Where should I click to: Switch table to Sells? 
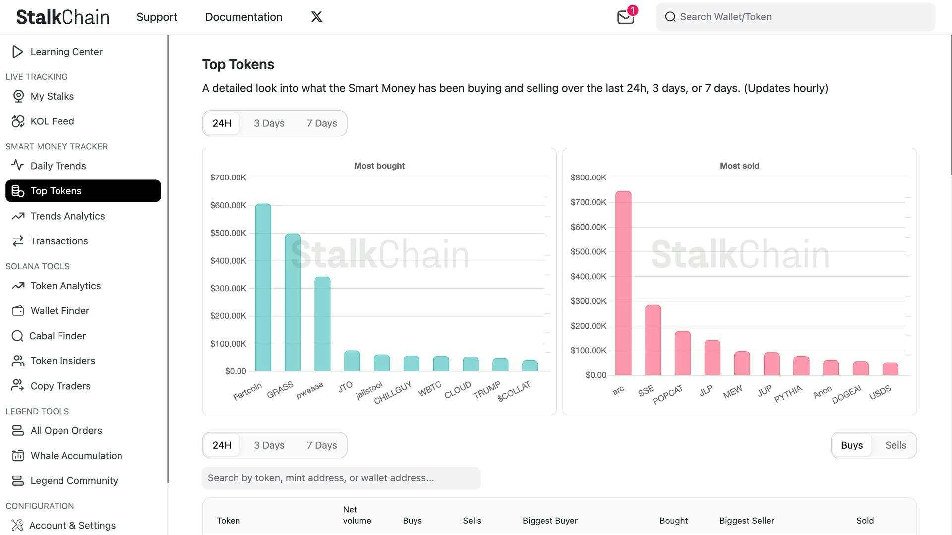click(895, 445)
